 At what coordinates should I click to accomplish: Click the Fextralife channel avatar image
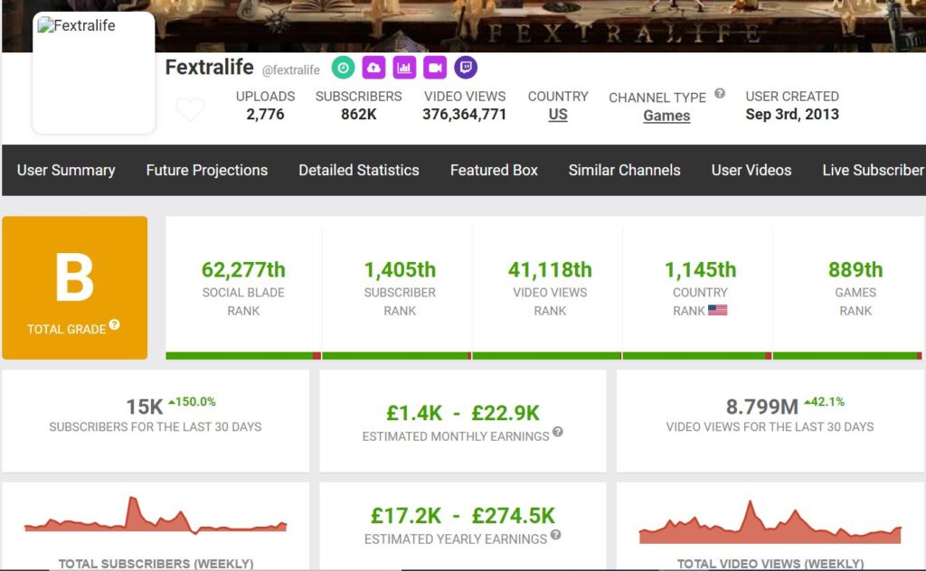pos(94,72)
